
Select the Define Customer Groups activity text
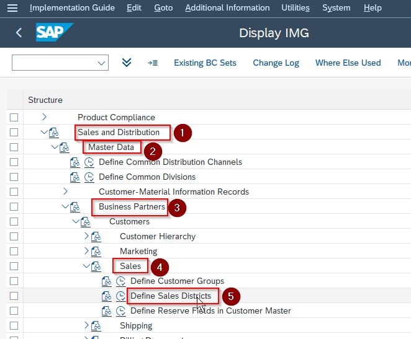(177, 281)
